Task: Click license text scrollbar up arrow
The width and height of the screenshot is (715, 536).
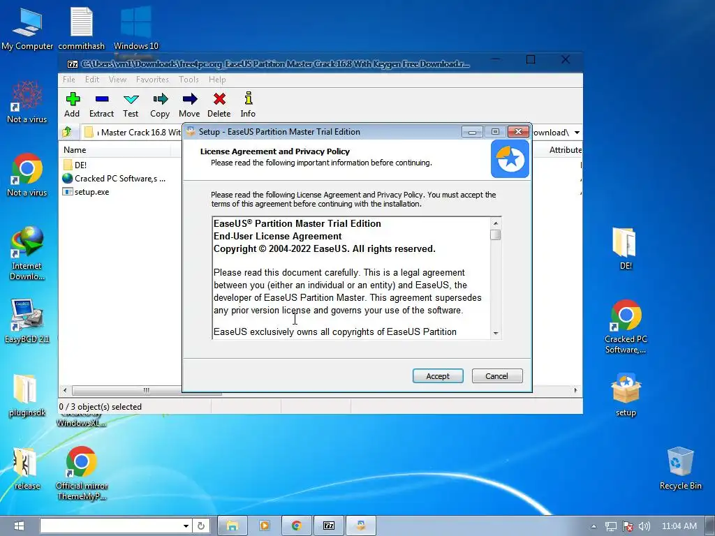Action: [496, 223]
